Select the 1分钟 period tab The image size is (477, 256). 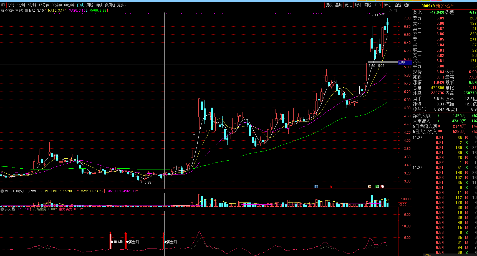(21, 5)
